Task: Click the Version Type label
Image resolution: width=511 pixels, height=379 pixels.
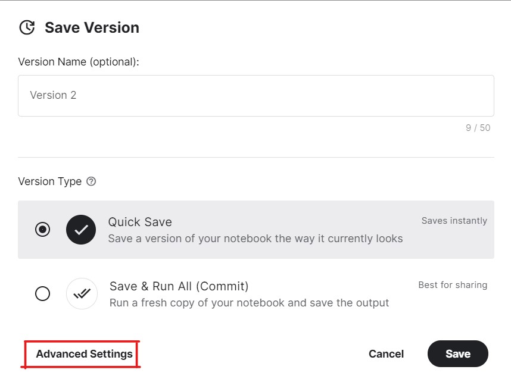Action: tap(50, 181)
